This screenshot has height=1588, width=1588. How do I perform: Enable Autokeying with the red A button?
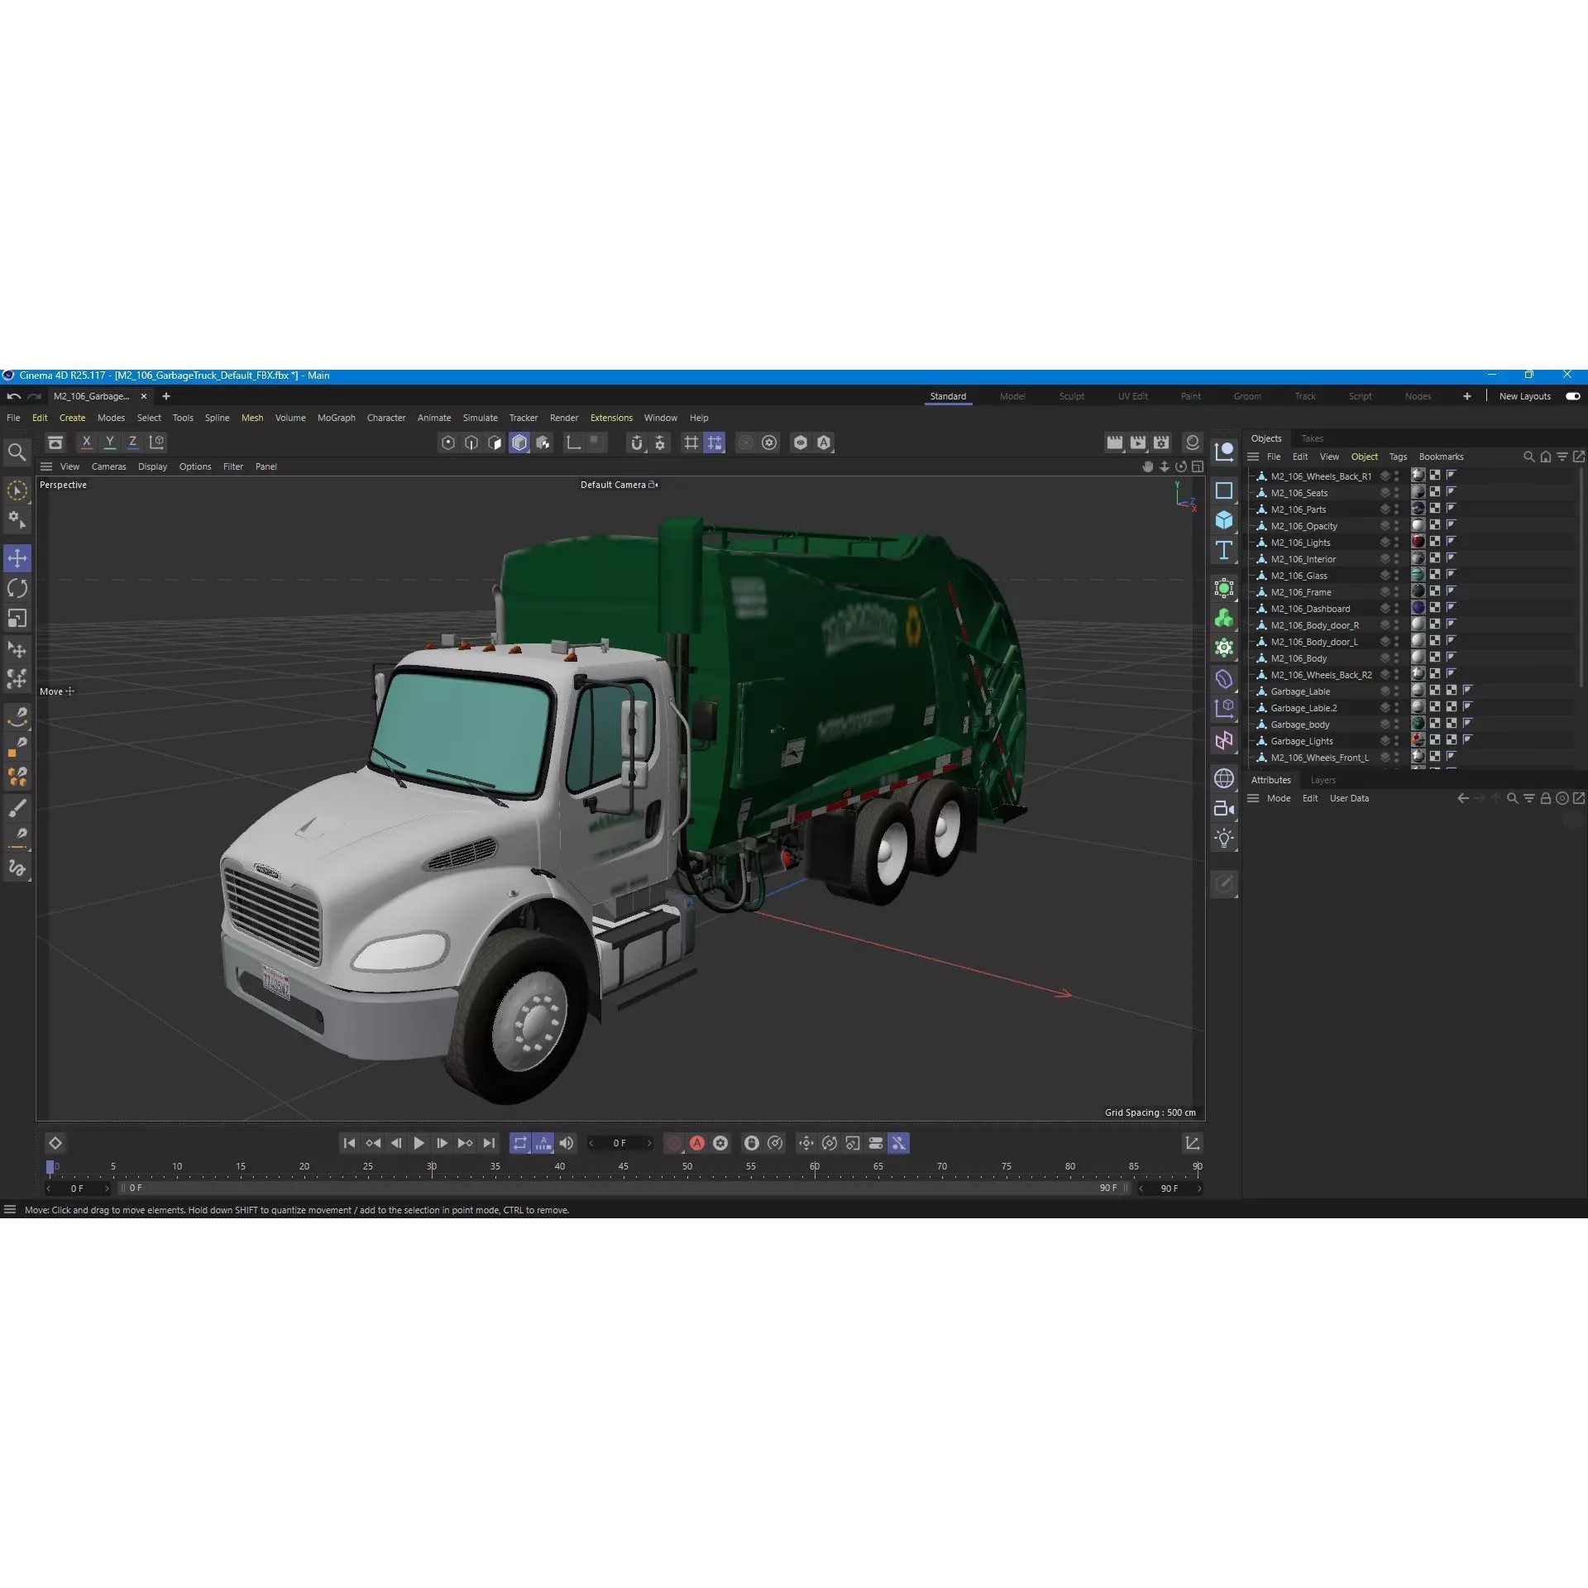coord(697,1143)
